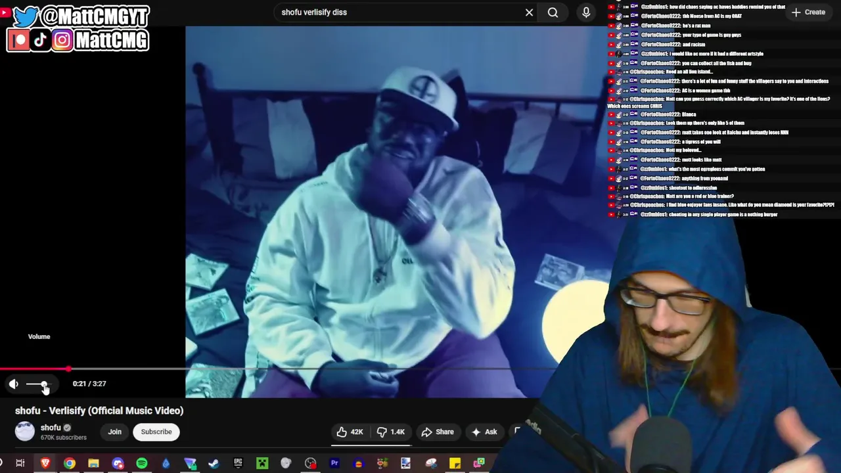Screen dimensions: 841x473
Task: Open Sticky Notes from taskbar
Action: point(455,463)
